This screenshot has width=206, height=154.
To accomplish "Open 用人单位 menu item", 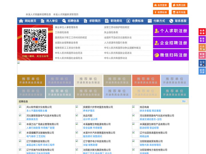I will (52, 21).
